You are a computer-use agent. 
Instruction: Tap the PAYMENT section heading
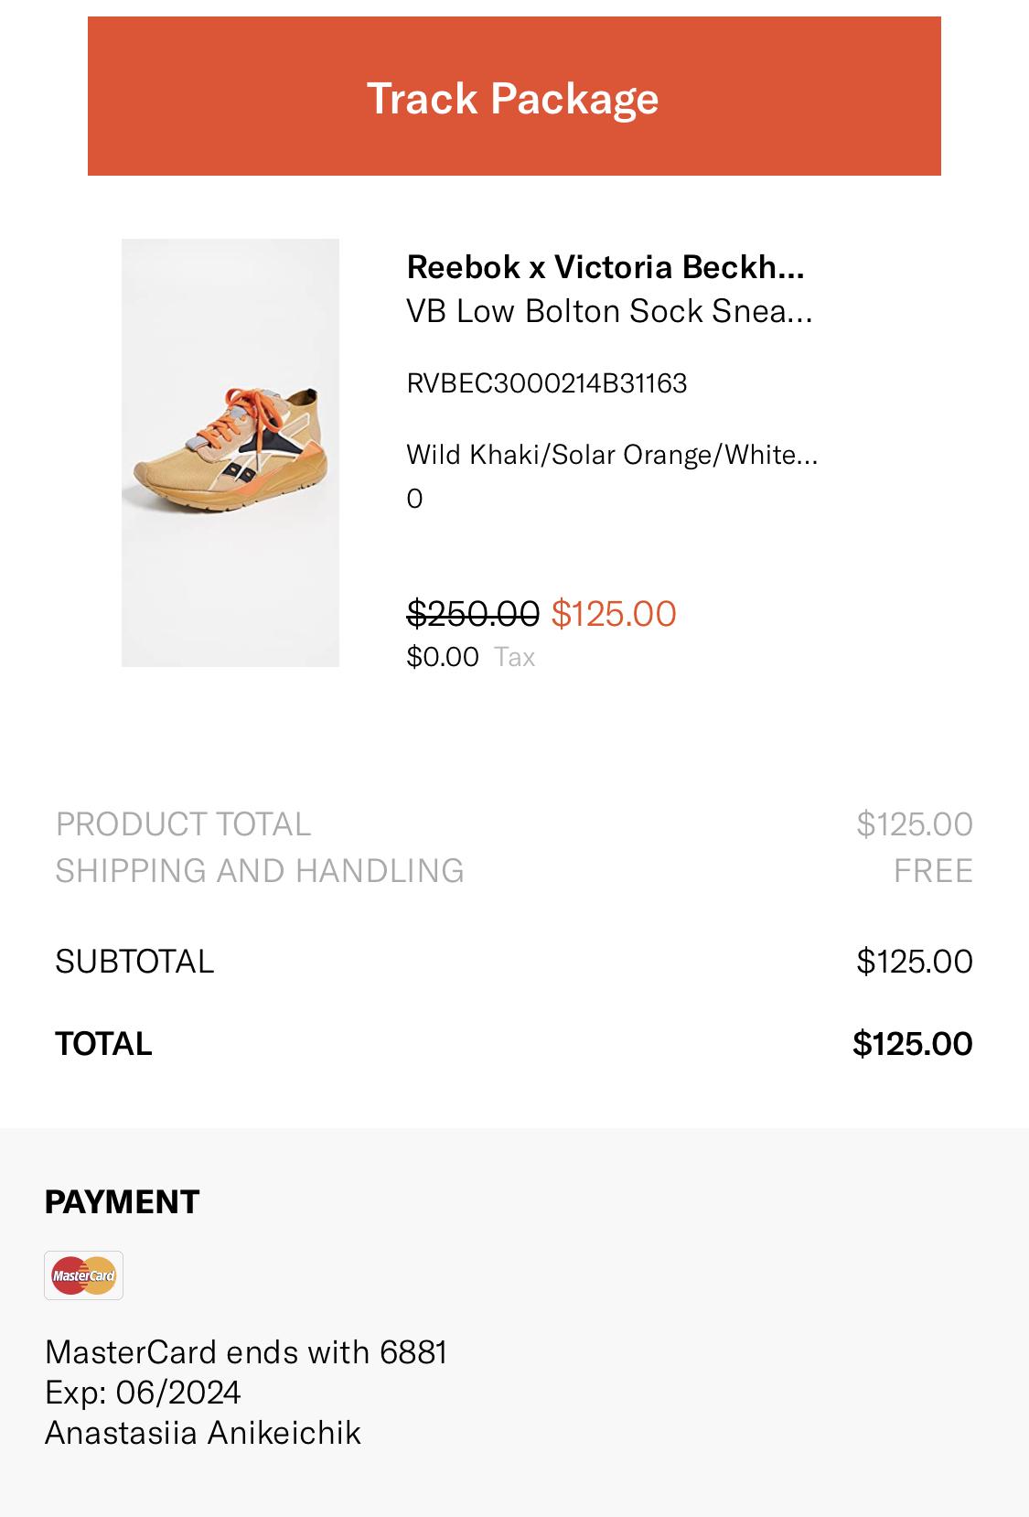[122, 1201]
